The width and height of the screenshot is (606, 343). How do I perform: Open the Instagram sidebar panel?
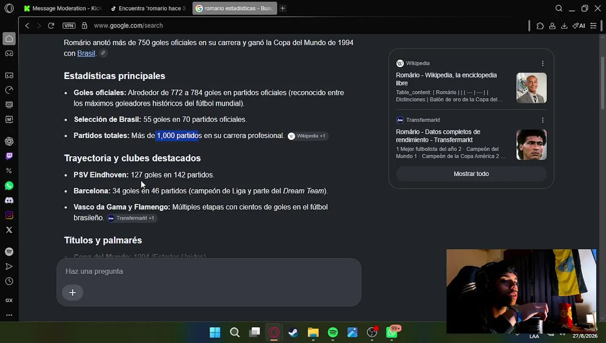[x=9, y=215]
